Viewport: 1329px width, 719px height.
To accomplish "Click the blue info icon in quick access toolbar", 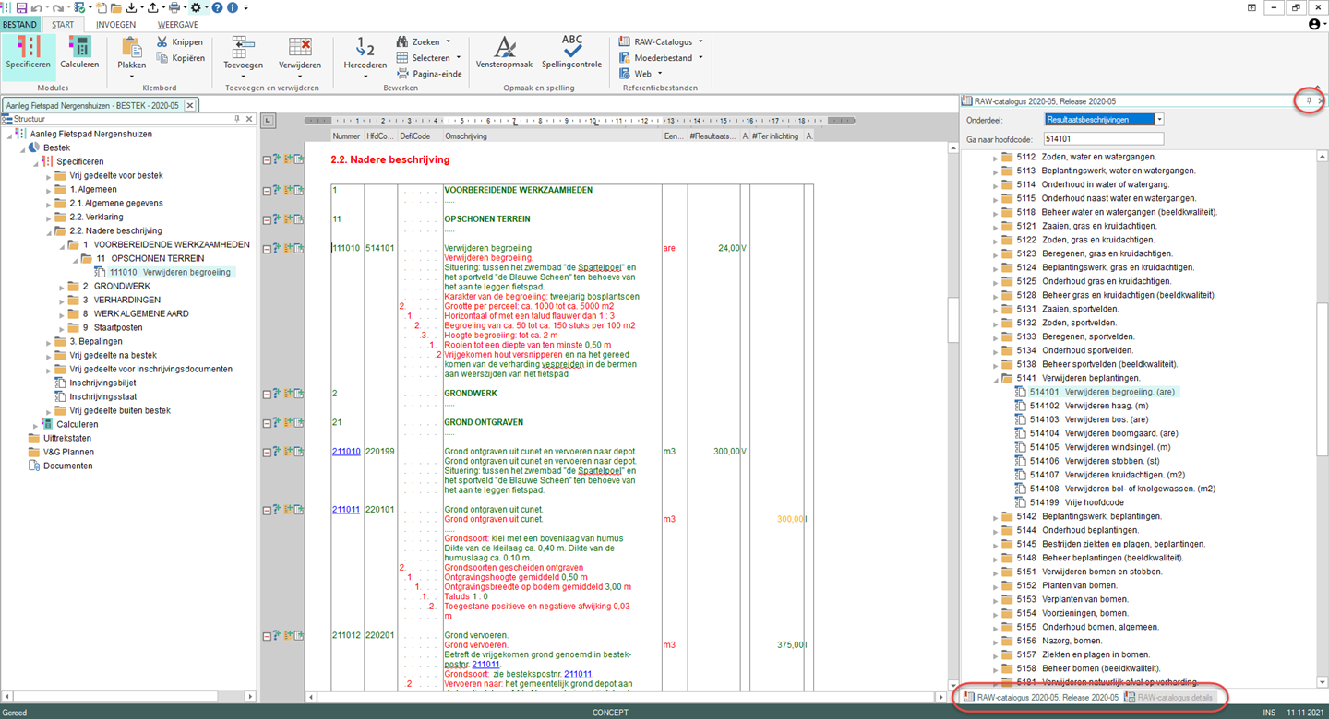I will pyautogui.click(x=232, y=7).
